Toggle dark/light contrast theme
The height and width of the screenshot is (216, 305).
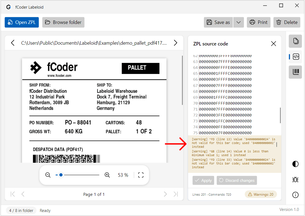[295, 164]
